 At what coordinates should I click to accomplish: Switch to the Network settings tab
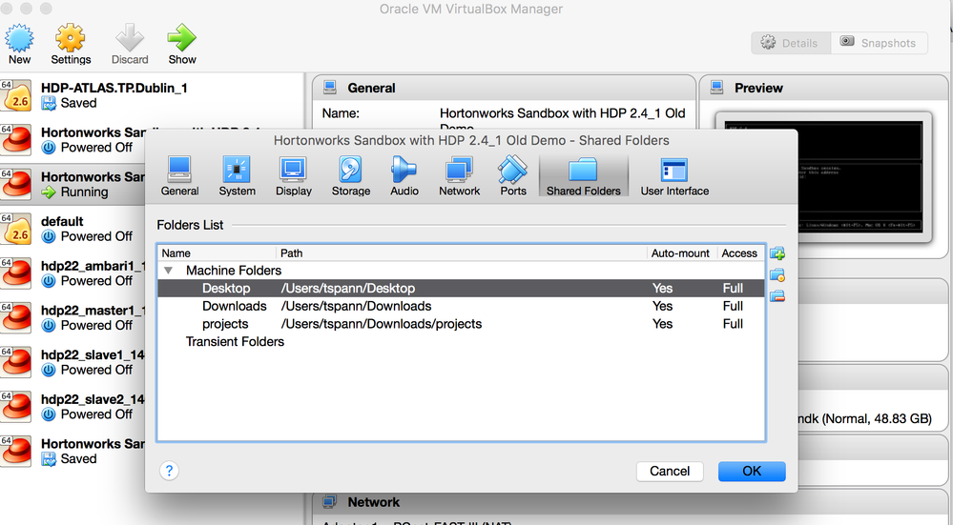pyautogui.click(x=459, y=176)
